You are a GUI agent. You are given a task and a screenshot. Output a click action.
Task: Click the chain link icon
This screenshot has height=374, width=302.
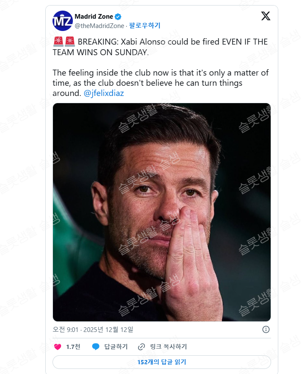(141, 347)
